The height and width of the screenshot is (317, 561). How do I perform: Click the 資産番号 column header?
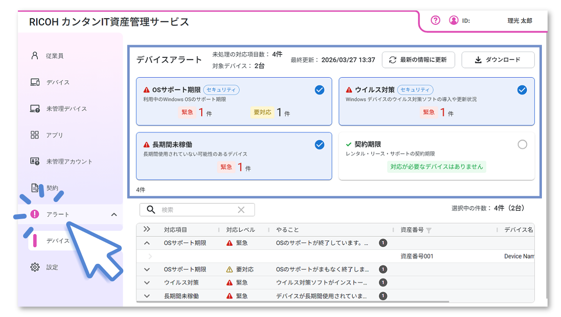412,230
